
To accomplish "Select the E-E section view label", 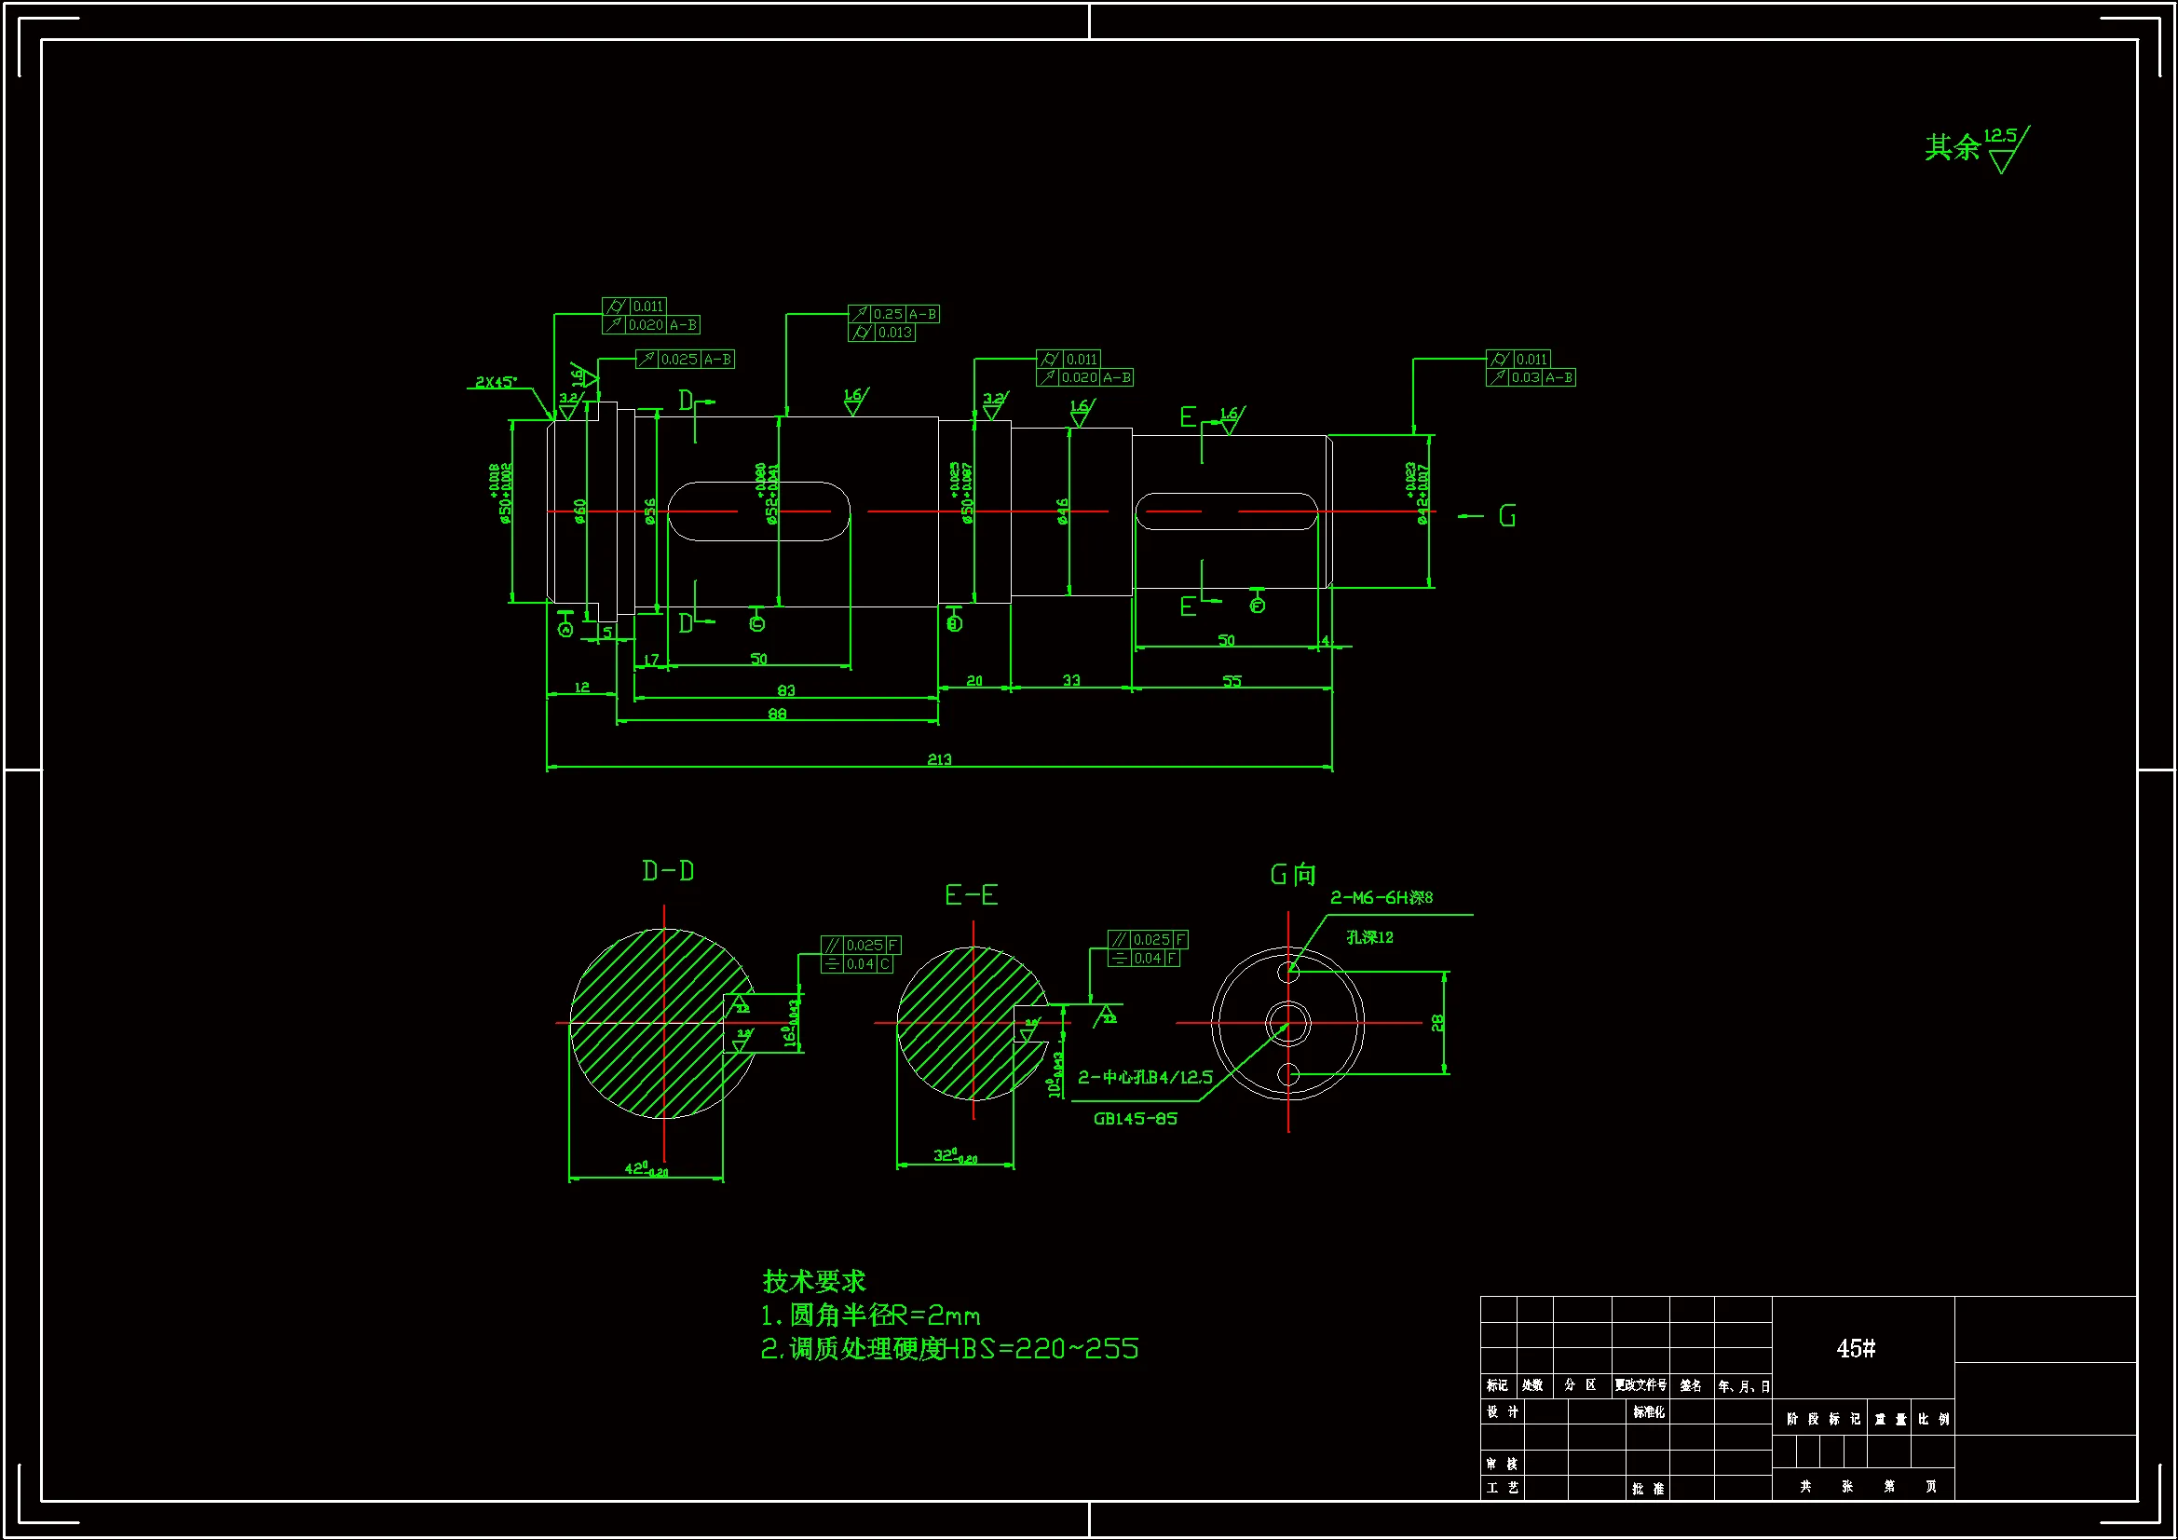I will click(972, 894).
